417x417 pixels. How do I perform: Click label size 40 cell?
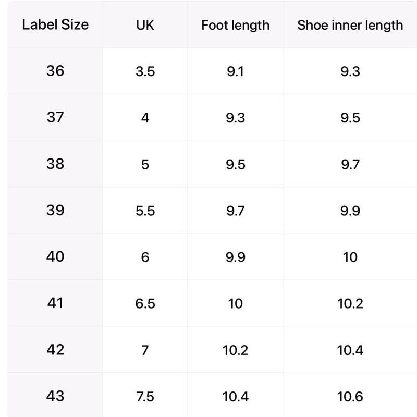55,256
